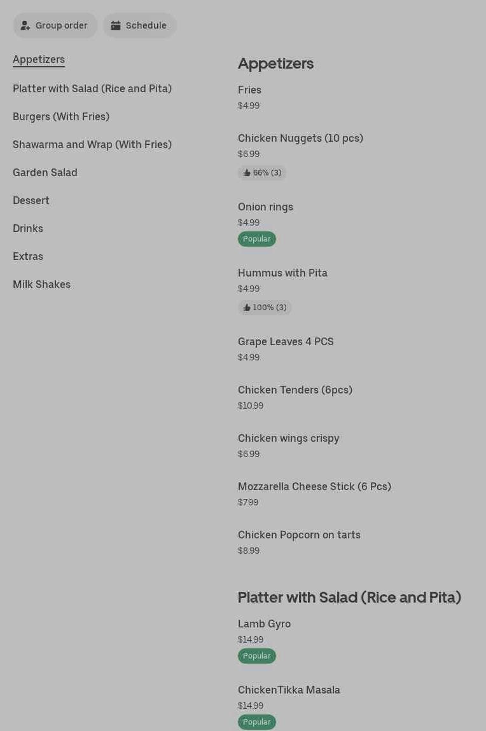The image size is (486, 731).
Task: Click the Popular badge under Lamb Gyro
Action: [x=257, y=656]
